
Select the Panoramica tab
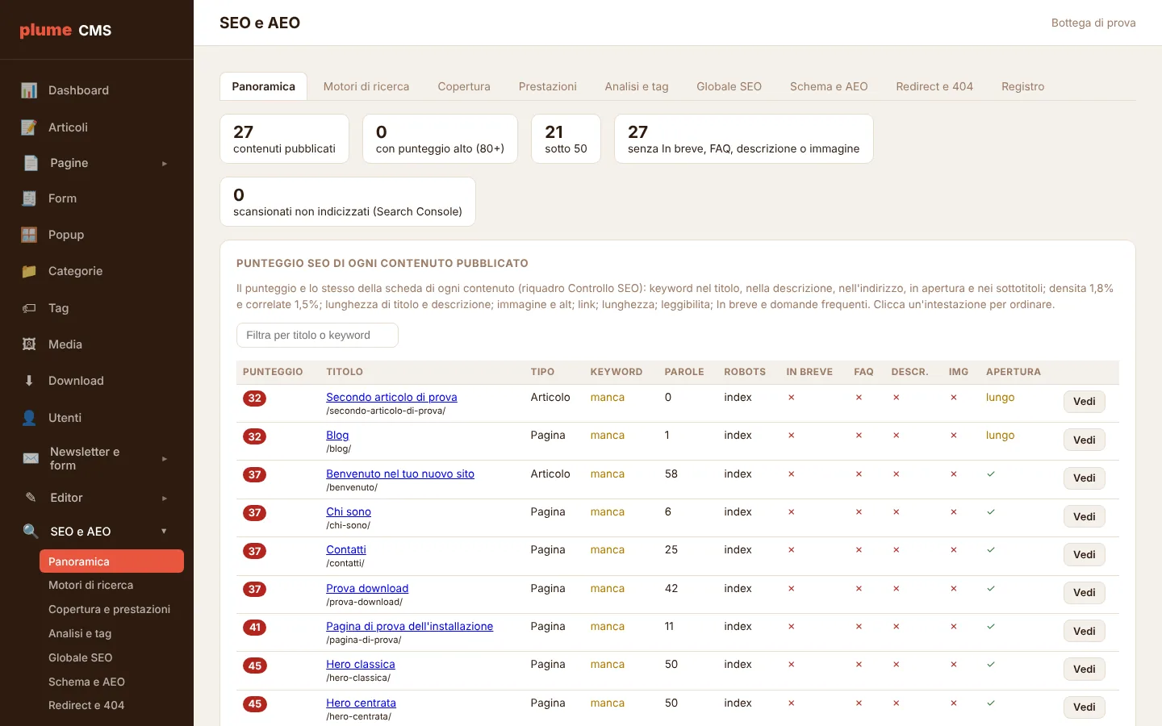(264, 86)
